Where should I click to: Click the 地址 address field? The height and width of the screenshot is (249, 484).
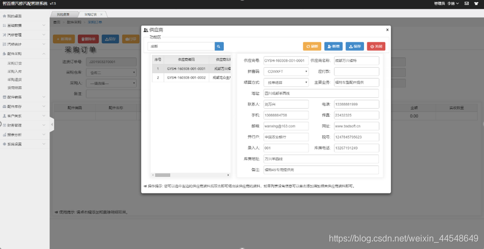click(x=321, y=93)
